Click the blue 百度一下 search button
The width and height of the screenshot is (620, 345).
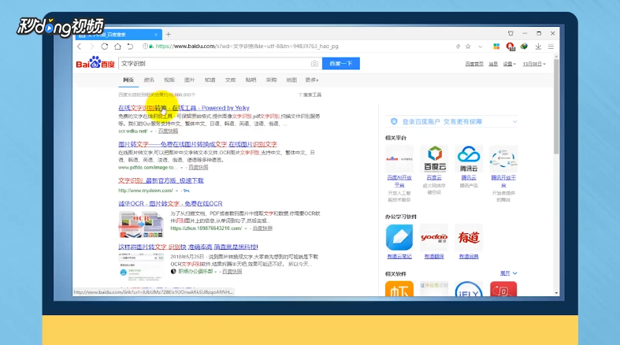point(341,64)
